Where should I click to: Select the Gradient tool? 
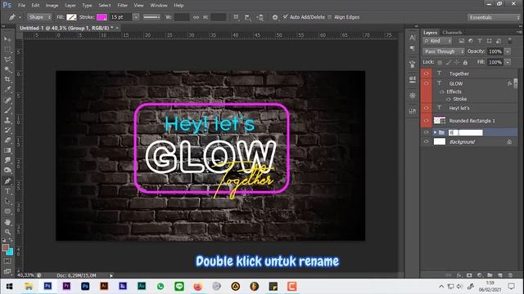point(7,150)
